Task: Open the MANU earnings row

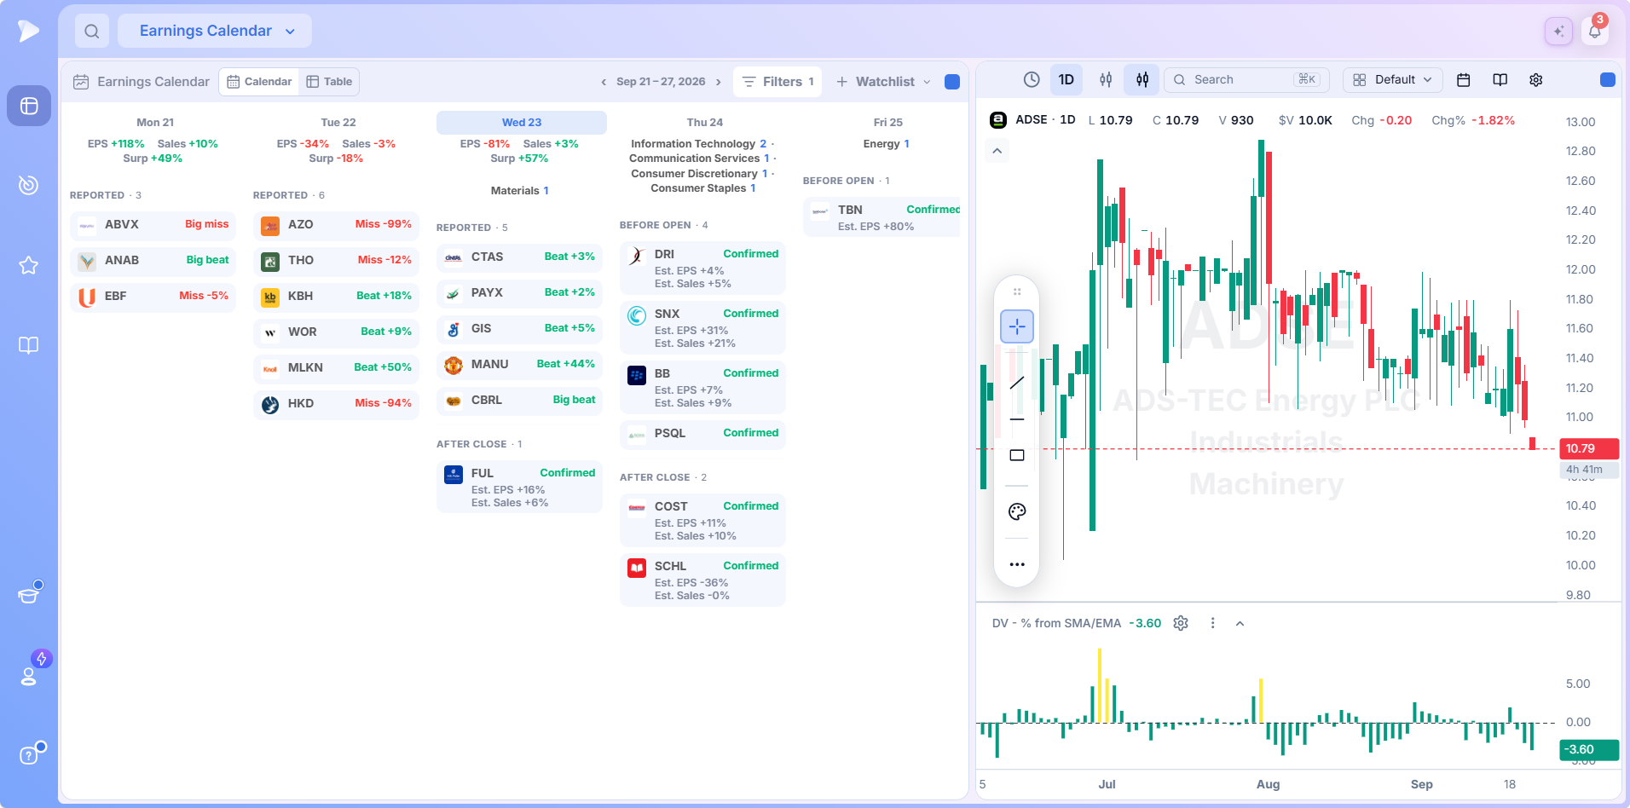Action: coord(519,365)
